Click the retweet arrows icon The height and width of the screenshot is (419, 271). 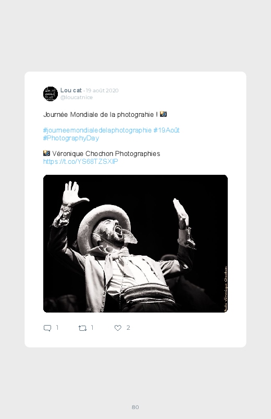tap(82, 328)
